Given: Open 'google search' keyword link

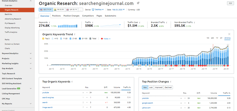Looking at the screenshot, I should 148,103.
